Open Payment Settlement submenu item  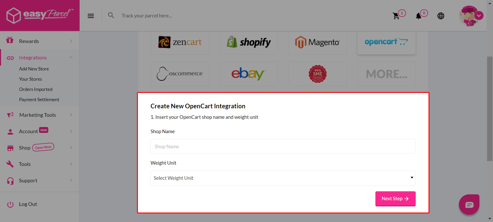point(39,100)
